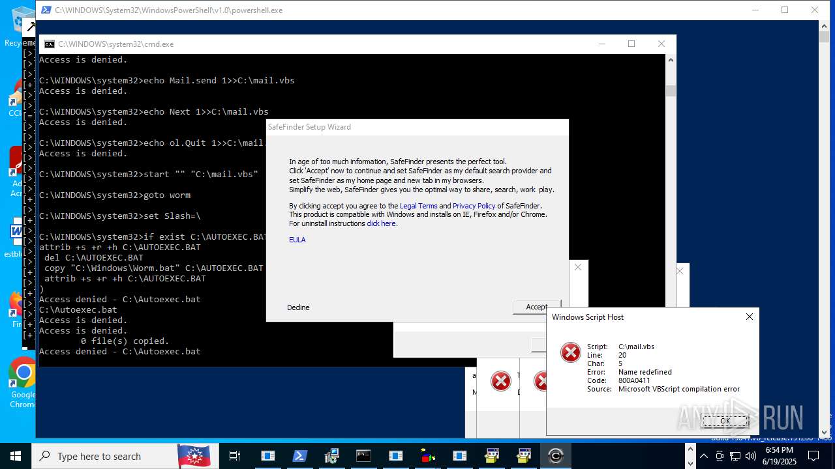This screenshot has height=469, width=835.
Task: Click the 'echo Next 1>>C:\mail.vbs' command line
Action: [x=154, y=112]
